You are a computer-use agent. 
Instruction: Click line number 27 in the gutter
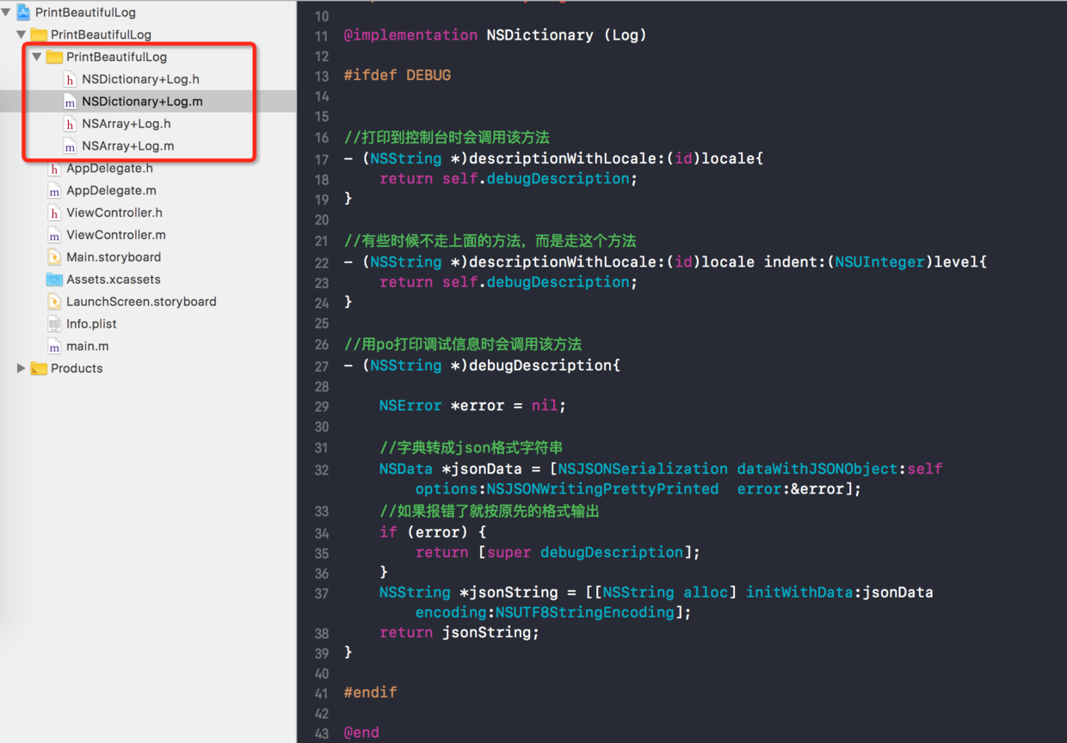point(322,365)
